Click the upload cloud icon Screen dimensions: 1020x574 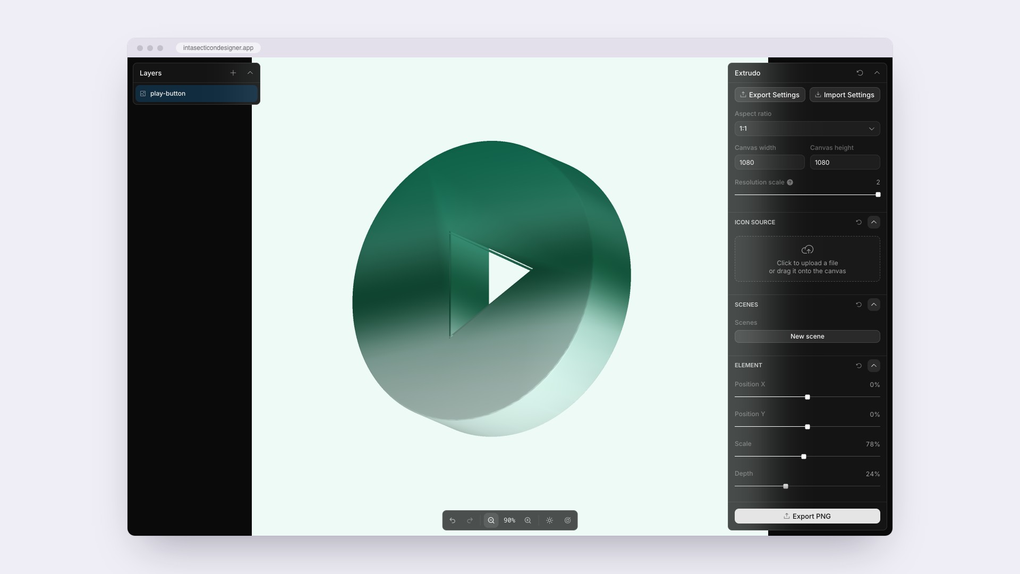click(807, 249)
